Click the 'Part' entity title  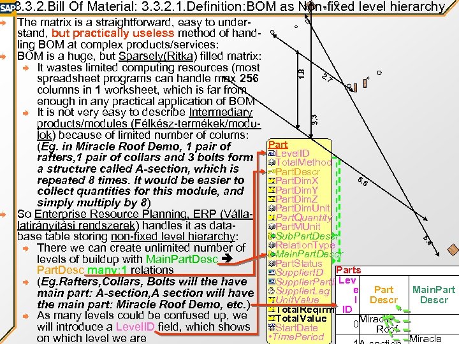pos(278,145)
